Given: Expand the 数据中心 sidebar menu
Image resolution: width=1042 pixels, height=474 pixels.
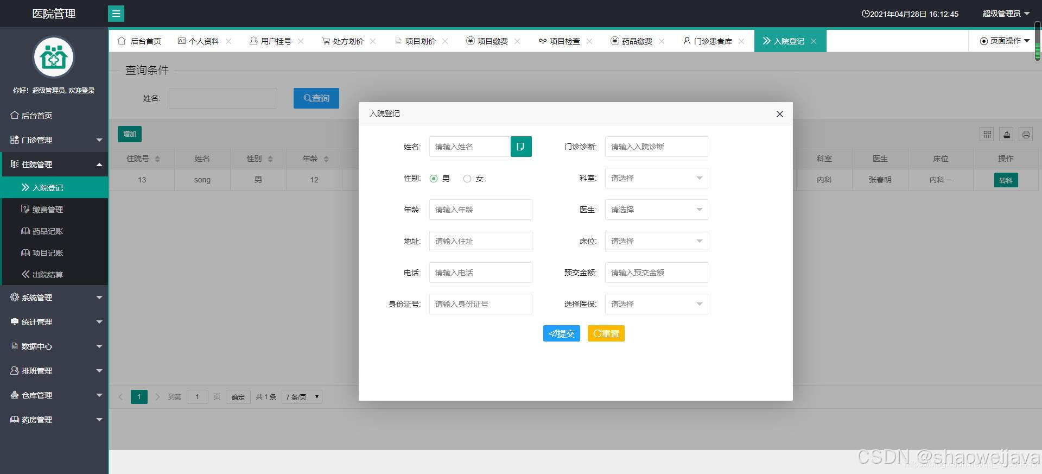Looking at the screenshot, I should pyautogui.click(x=54, y=346).
